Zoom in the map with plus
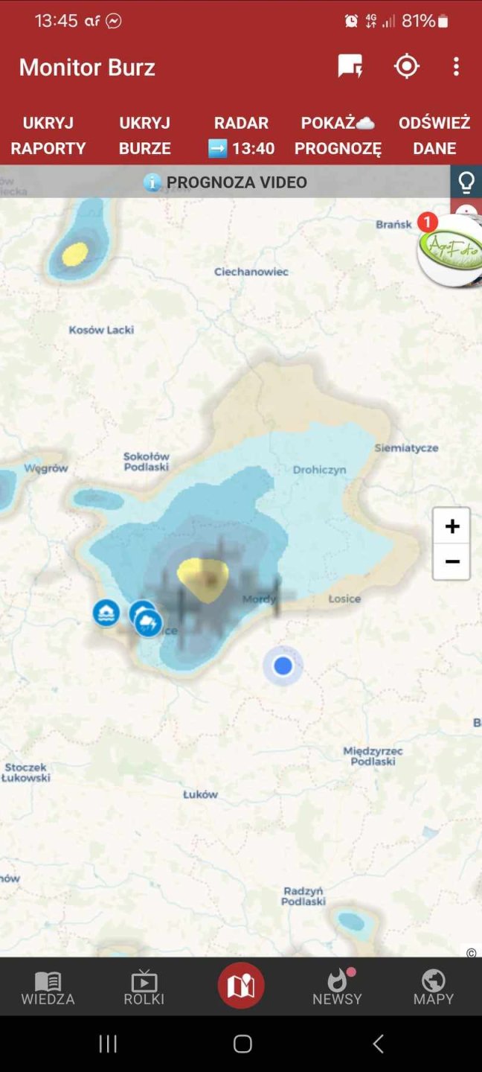The image size is (482, 1072). tap(452, 526)
